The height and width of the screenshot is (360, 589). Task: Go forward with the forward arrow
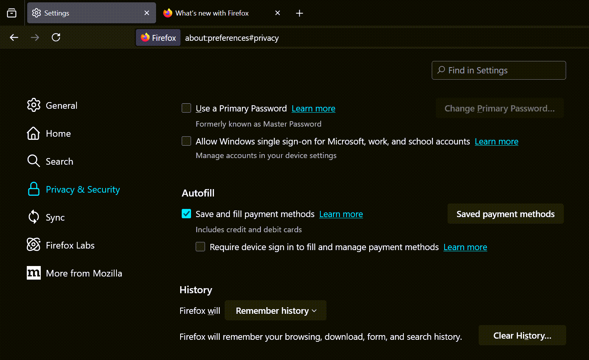[35, 37]
